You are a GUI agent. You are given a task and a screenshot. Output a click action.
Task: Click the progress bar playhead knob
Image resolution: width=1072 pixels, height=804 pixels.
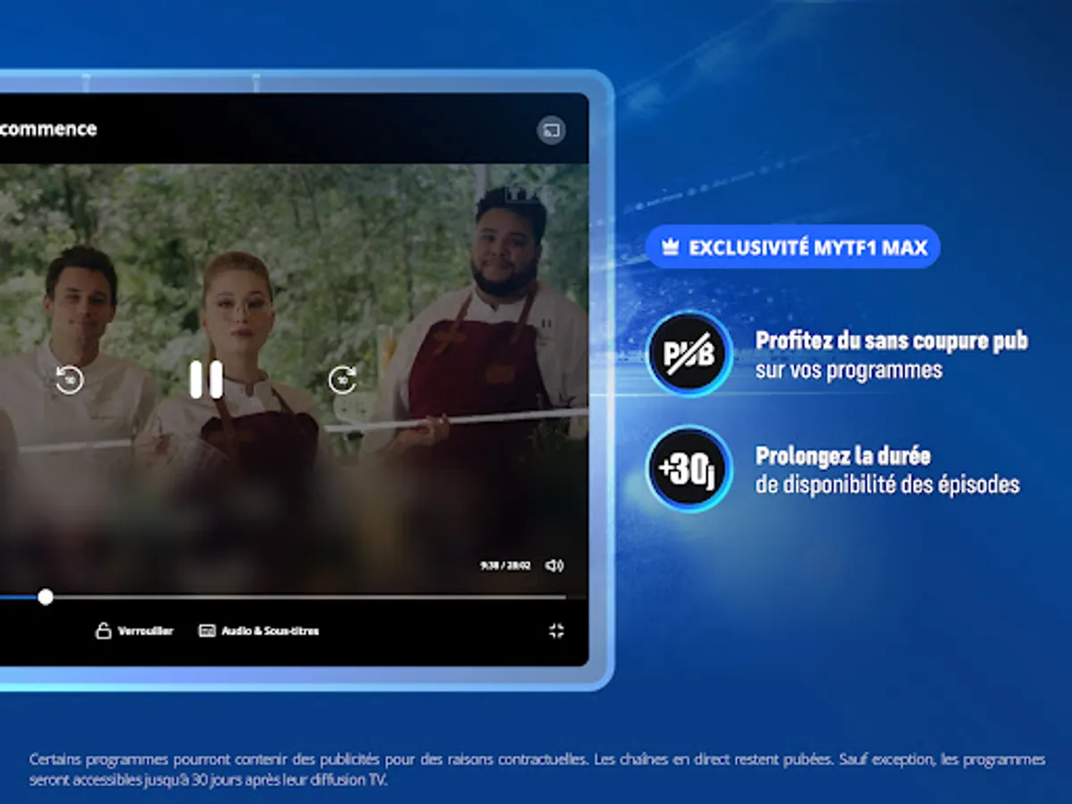tap(46, 597)
